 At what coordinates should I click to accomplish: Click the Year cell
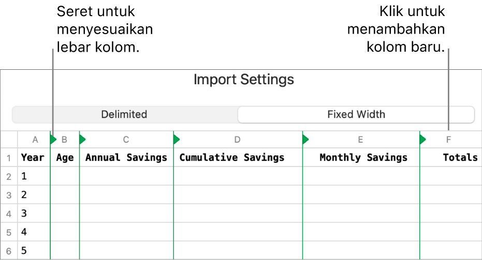click(33, 158)
